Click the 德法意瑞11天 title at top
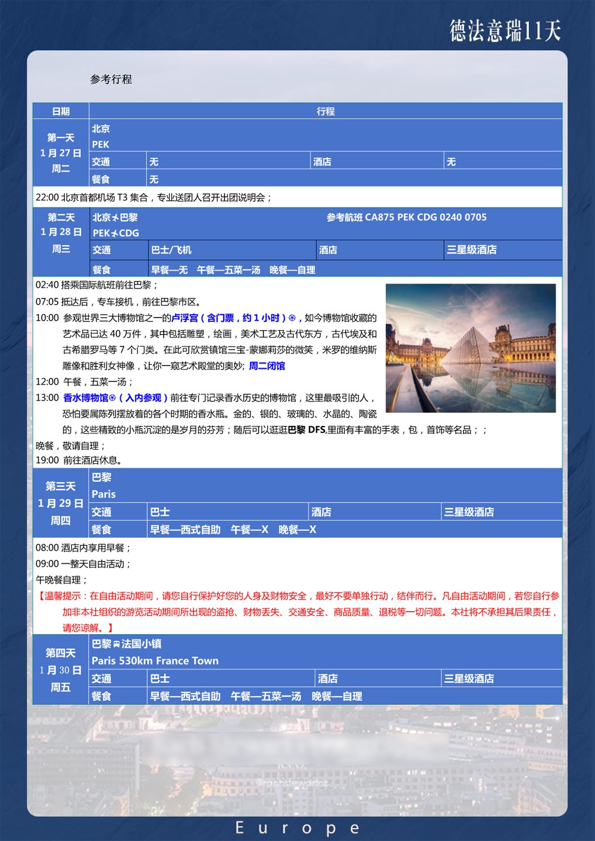The height and width of the screenshot is (841, 595). (505, 30)
